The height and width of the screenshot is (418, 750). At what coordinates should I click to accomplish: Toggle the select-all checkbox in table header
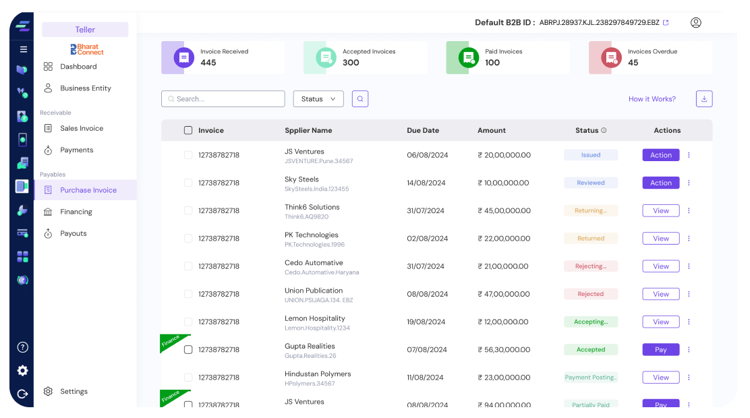point(188,131)
